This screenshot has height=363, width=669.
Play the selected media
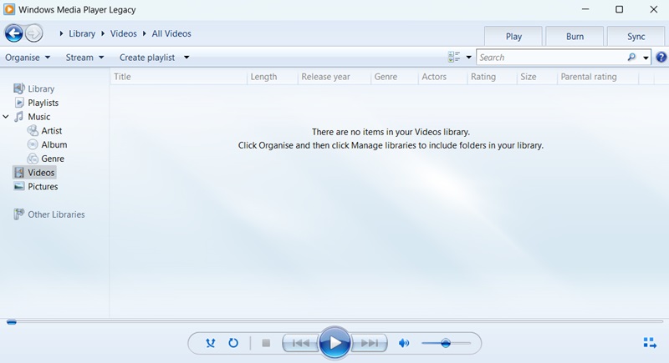pyautogui.click(x=334, y=343)
